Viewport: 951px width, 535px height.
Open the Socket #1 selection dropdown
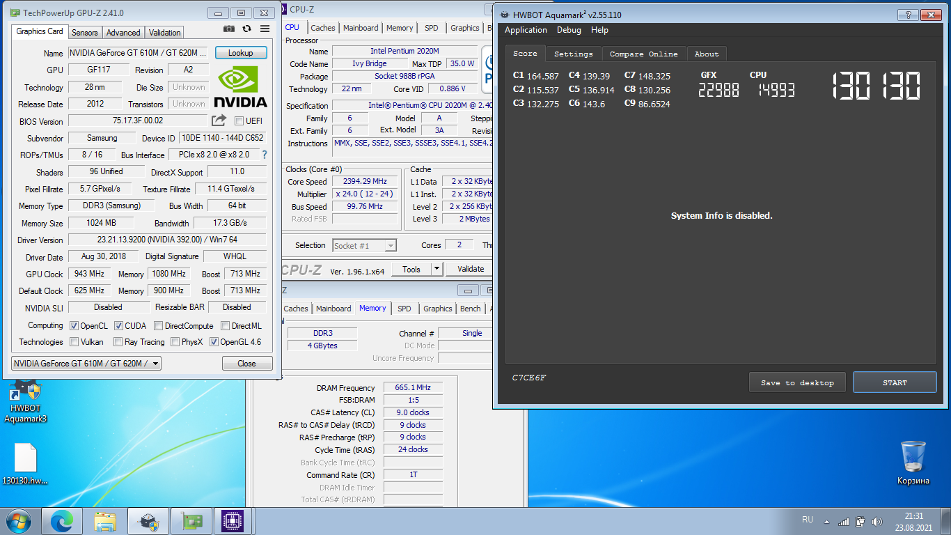(x=365, y=245)
